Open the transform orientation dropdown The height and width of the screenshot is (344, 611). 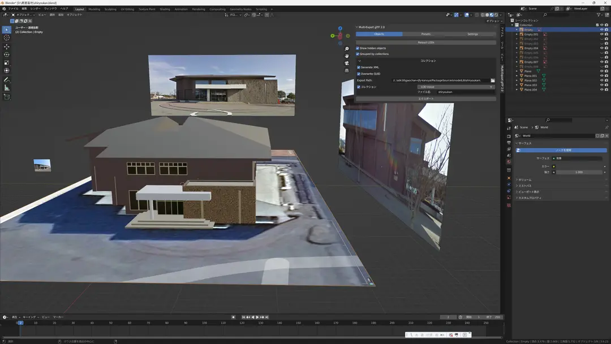coord(234,15)
